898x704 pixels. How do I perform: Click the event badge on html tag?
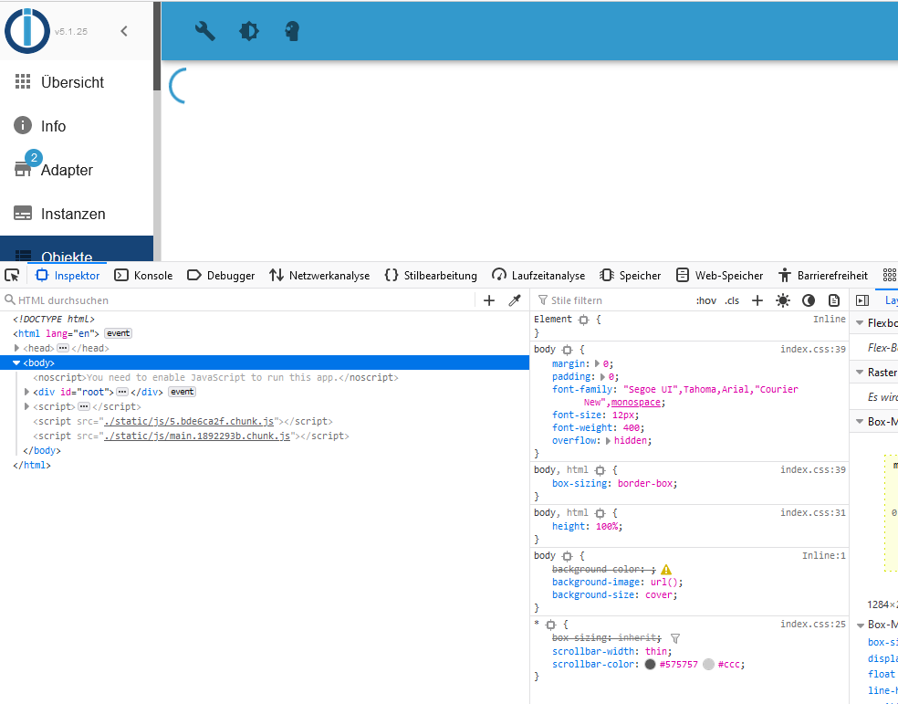coord(118,333)
